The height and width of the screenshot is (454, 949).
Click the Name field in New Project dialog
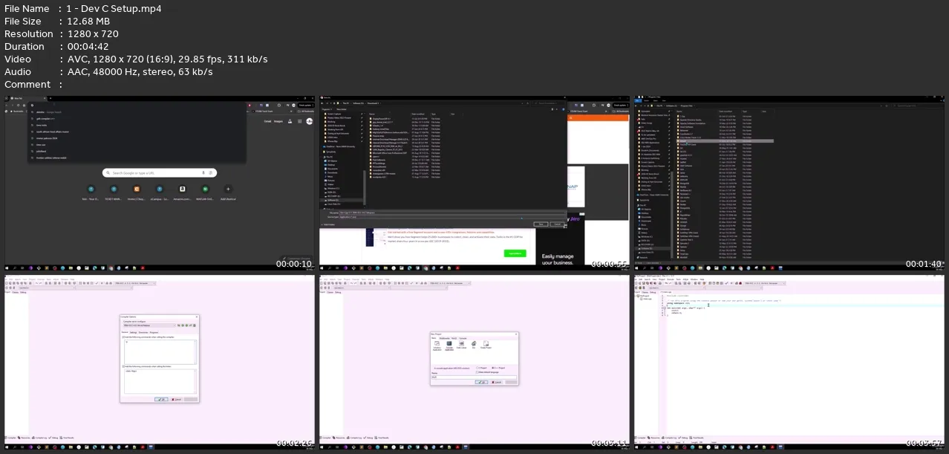(474, 377)
